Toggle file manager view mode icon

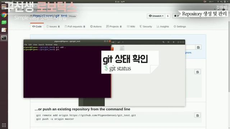(169, 42)
